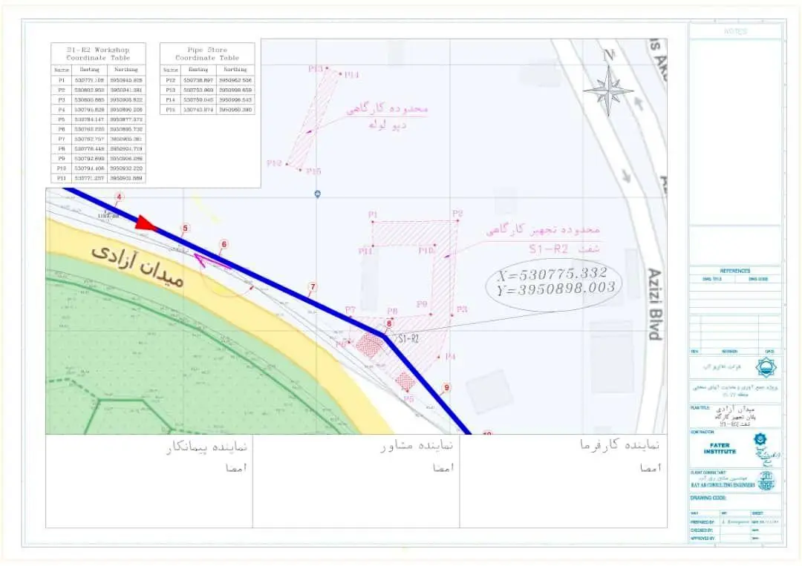Click the north compass rose symbol
802x566 pixels.
point(608,90)
